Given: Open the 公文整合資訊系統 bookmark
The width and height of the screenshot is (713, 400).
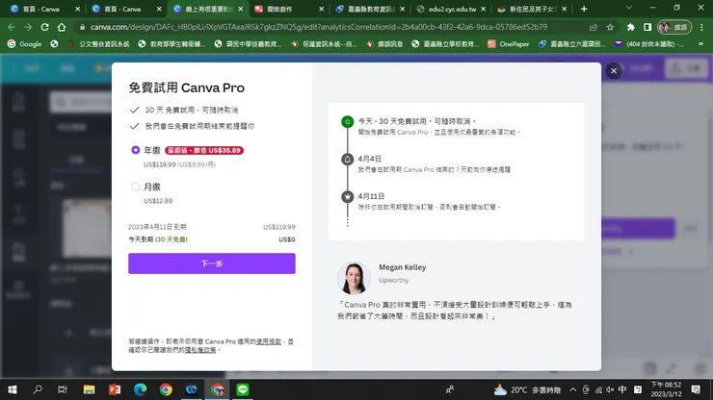Looking at the screenshot, I should 98,44.
